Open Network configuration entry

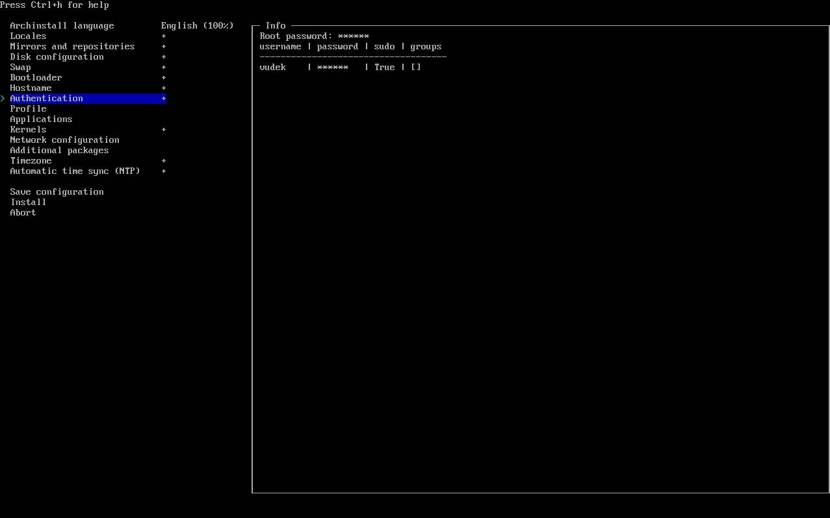pyautogui.click(x=65, y=140)
